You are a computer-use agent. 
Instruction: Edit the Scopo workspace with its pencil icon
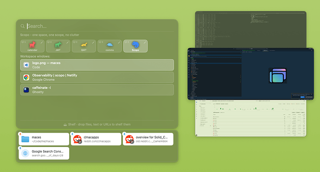145,43
